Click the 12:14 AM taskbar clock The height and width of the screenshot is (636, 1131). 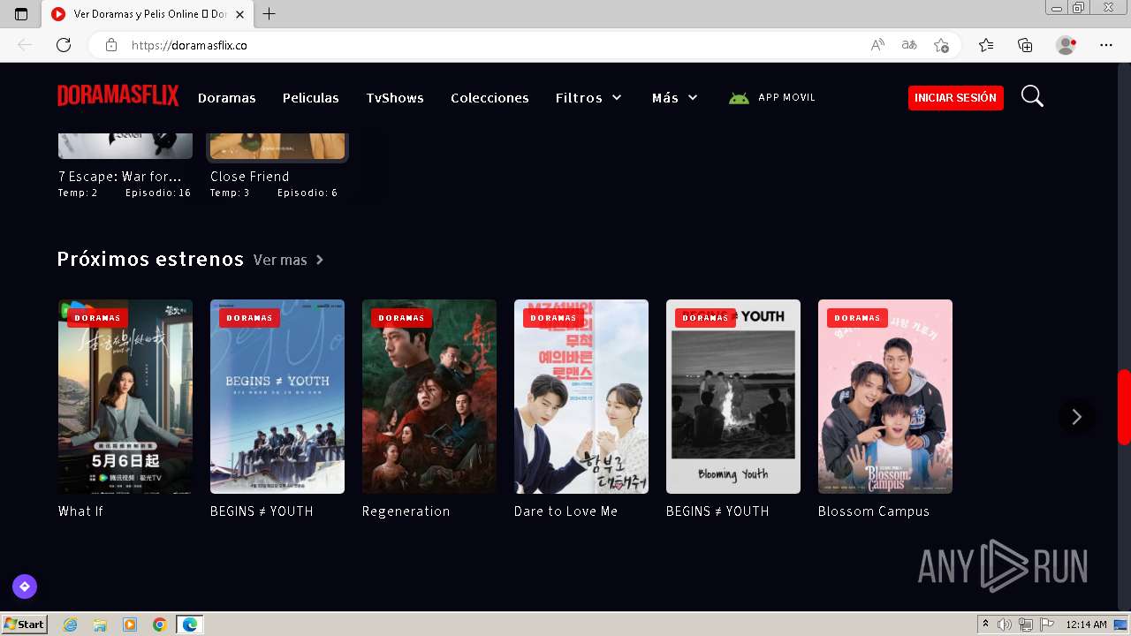pyautogui.click(x=1086, y=625)
